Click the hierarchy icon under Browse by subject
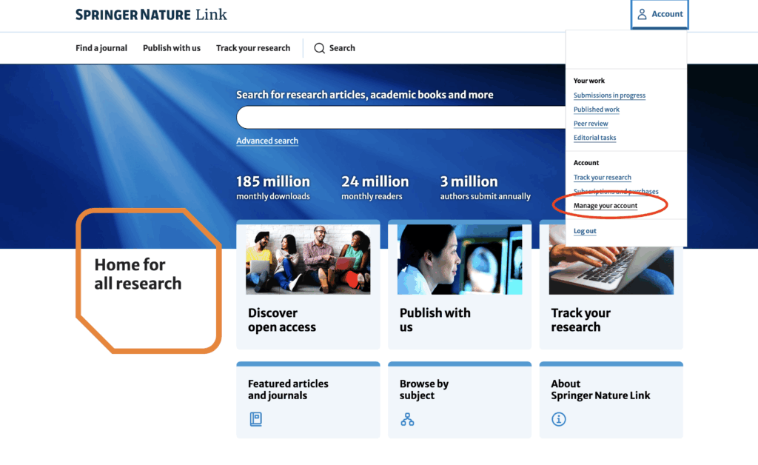The image size is (758, 465). [407, 419]
